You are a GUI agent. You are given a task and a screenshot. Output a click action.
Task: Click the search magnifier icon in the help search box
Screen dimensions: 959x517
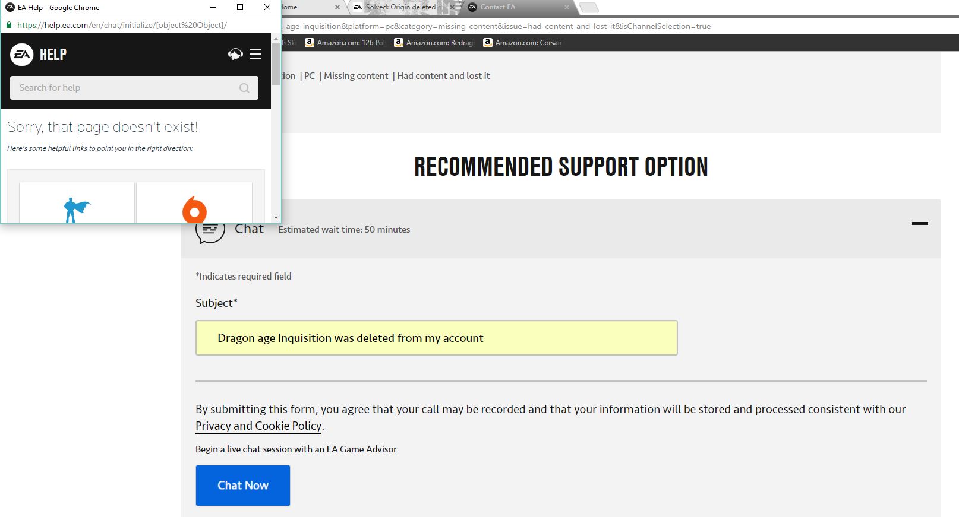(244, 88)
